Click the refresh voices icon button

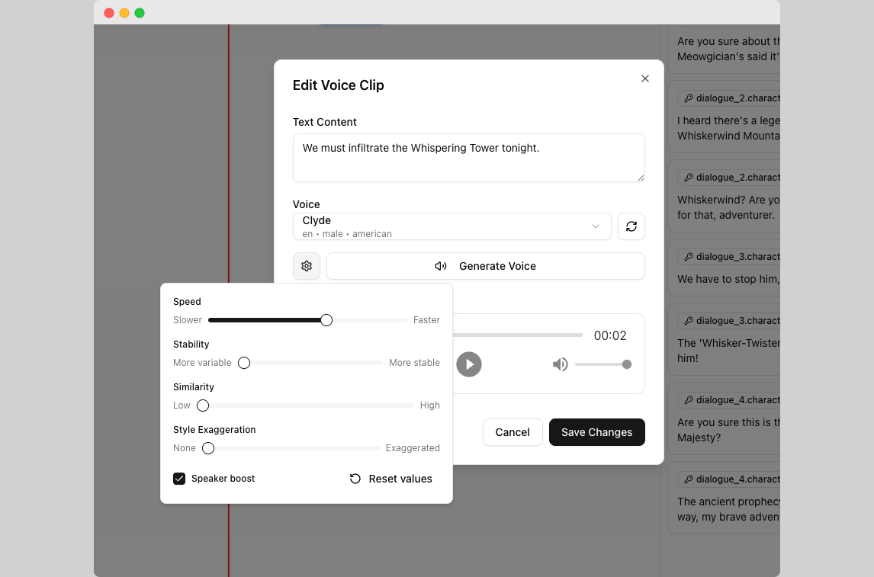tap(631, 226)
